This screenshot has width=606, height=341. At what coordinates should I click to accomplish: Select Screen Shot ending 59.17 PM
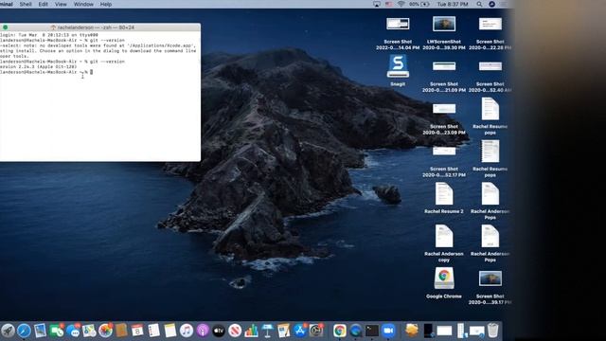490,287
